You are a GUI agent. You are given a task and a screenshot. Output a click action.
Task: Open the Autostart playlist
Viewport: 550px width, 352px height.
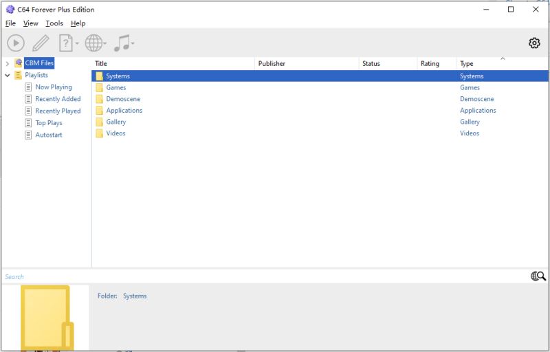pyautogui.click(x=49, y=135)
